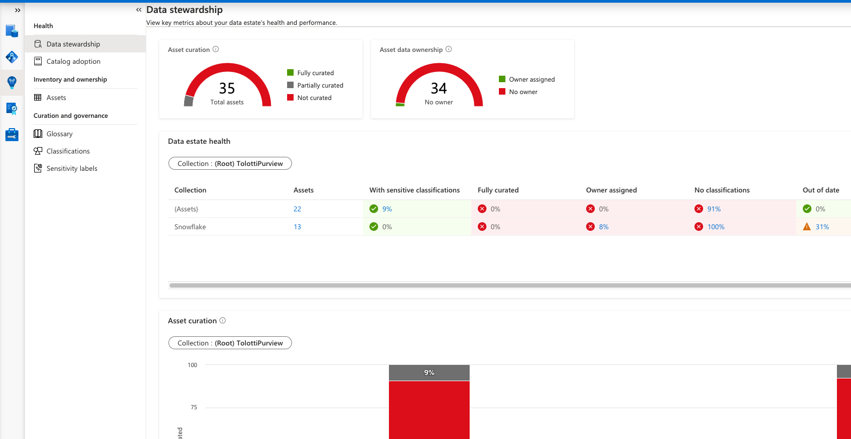Screen dimensions: 851x439
Task: Click the red X icon beside 100%
Action: point(699,227)
